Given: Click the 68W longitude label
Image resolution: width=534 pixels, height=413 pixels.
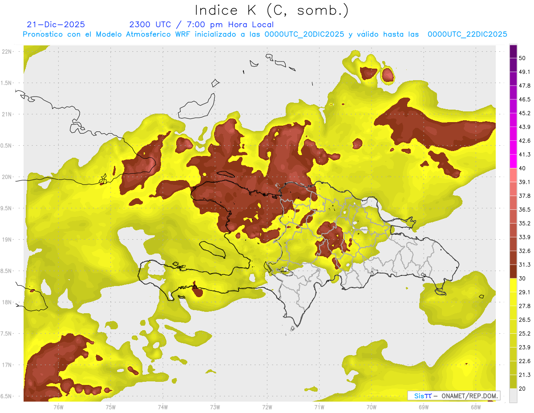Looking at the screenshot, I should [x=476, y=407].
